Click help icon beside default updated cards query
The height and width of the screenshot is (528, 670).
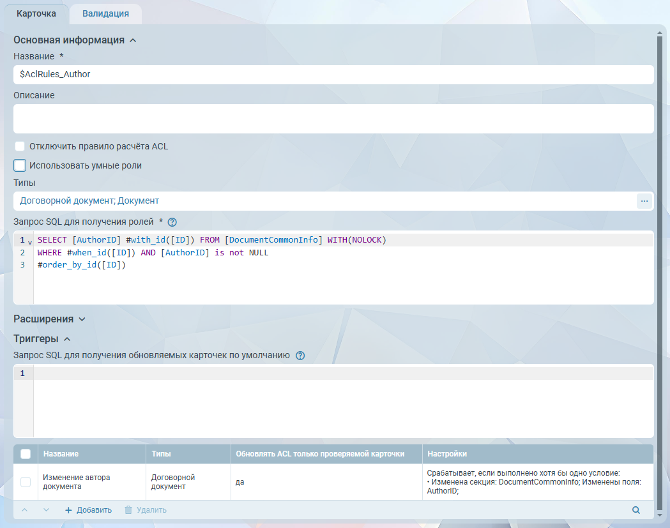coord(300,356)
